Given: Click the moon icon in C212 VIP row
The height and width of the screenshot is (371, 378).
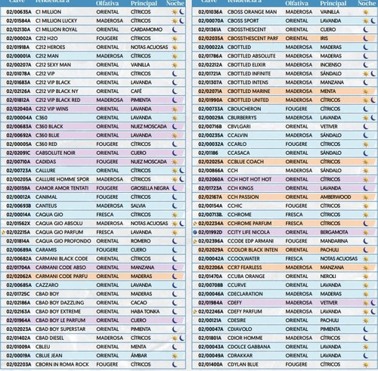Looking at the screenshot, I should click(175, 74).
